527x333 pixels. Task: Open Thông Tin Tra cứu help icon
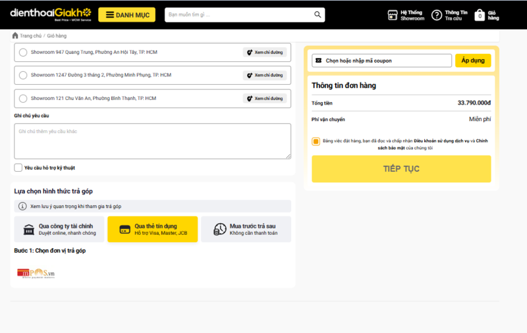[436, 15]
